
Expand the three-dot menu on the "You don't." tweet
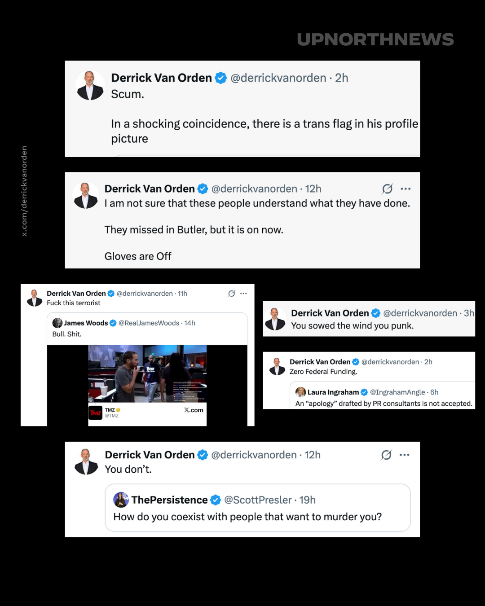pyautogui.click(x=405, y=455)
